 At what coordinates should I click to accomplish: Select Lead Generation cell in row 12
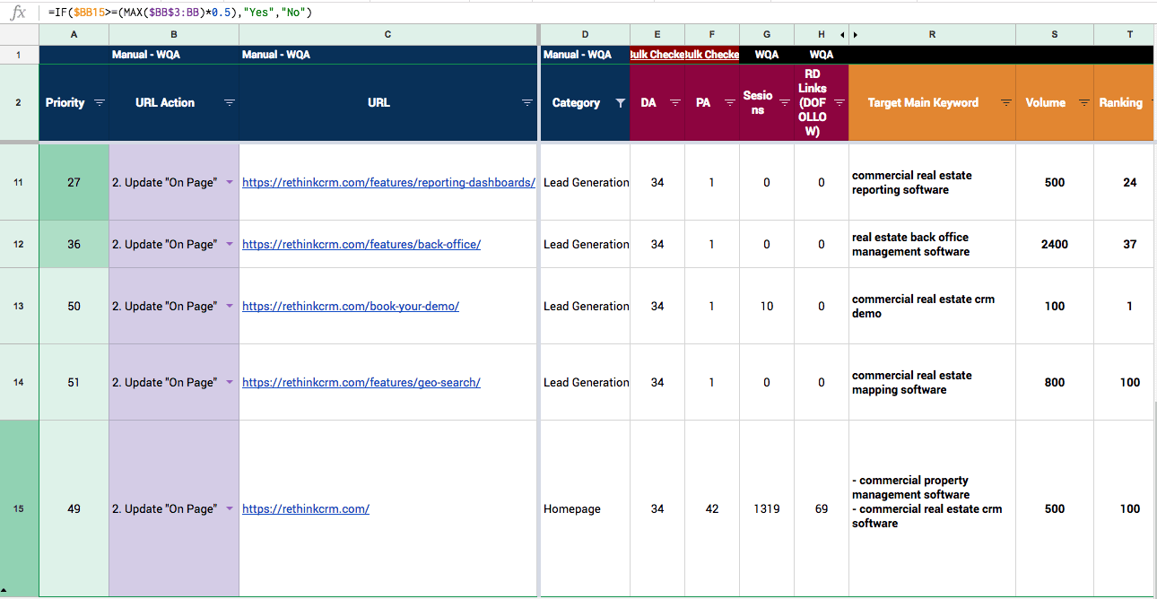pyautogui.click(x=585, y=244)
